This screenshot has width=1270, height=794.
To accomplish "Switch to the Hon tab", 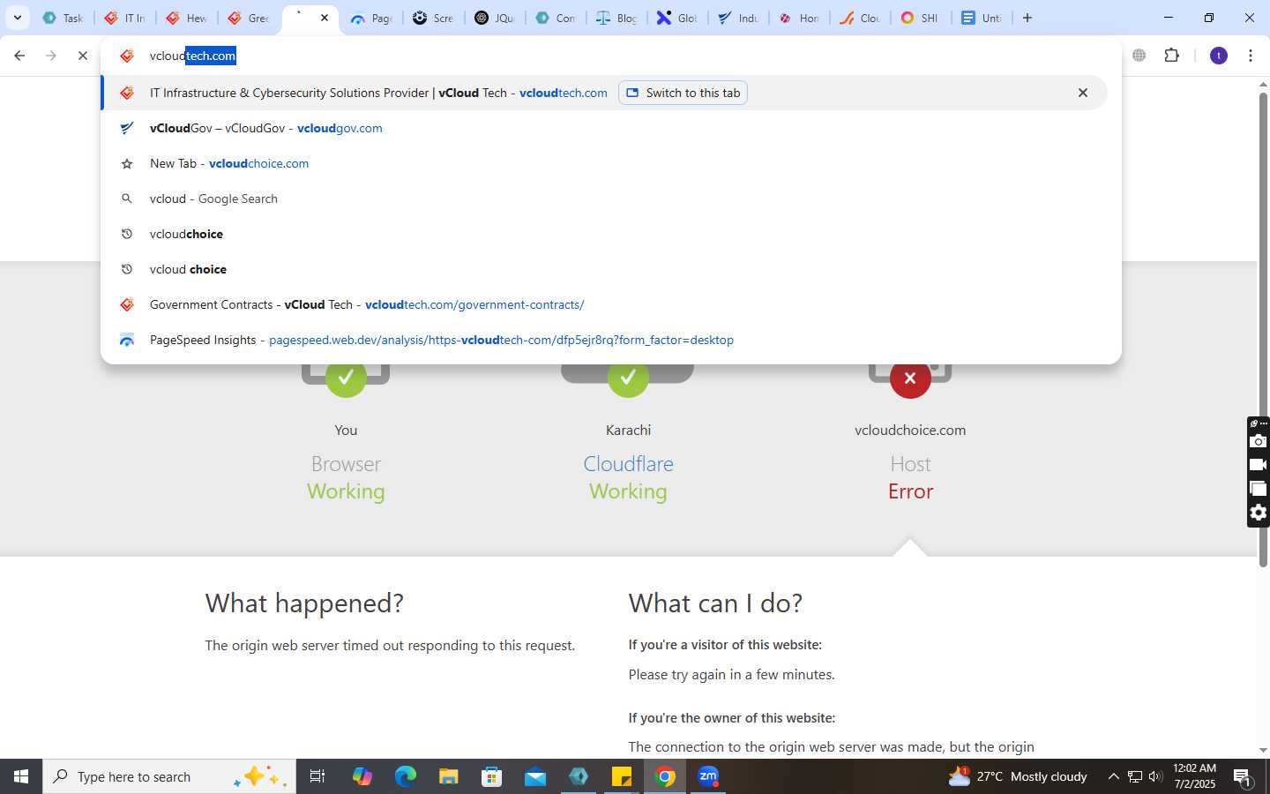I will 799,18.
